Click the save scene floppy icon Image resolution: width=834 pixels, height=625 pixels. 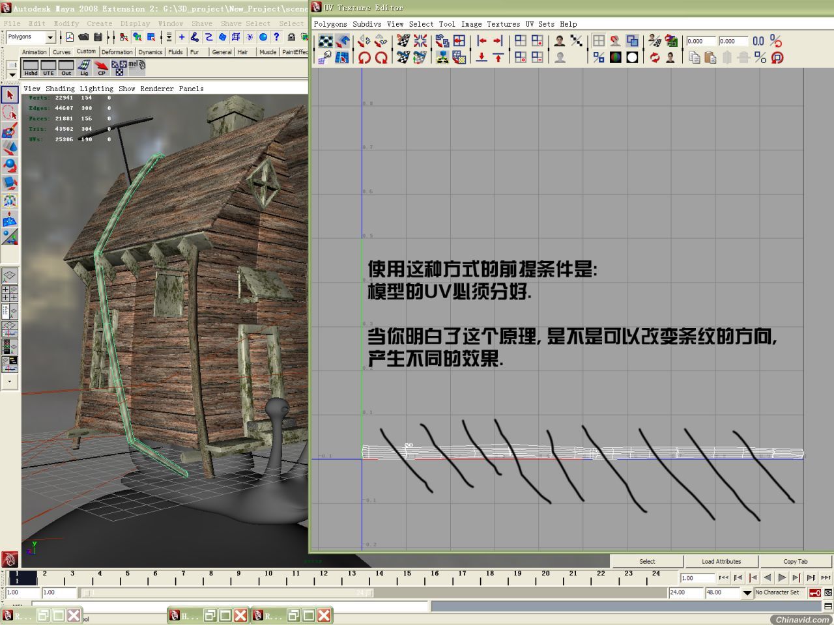coord(98,37)
